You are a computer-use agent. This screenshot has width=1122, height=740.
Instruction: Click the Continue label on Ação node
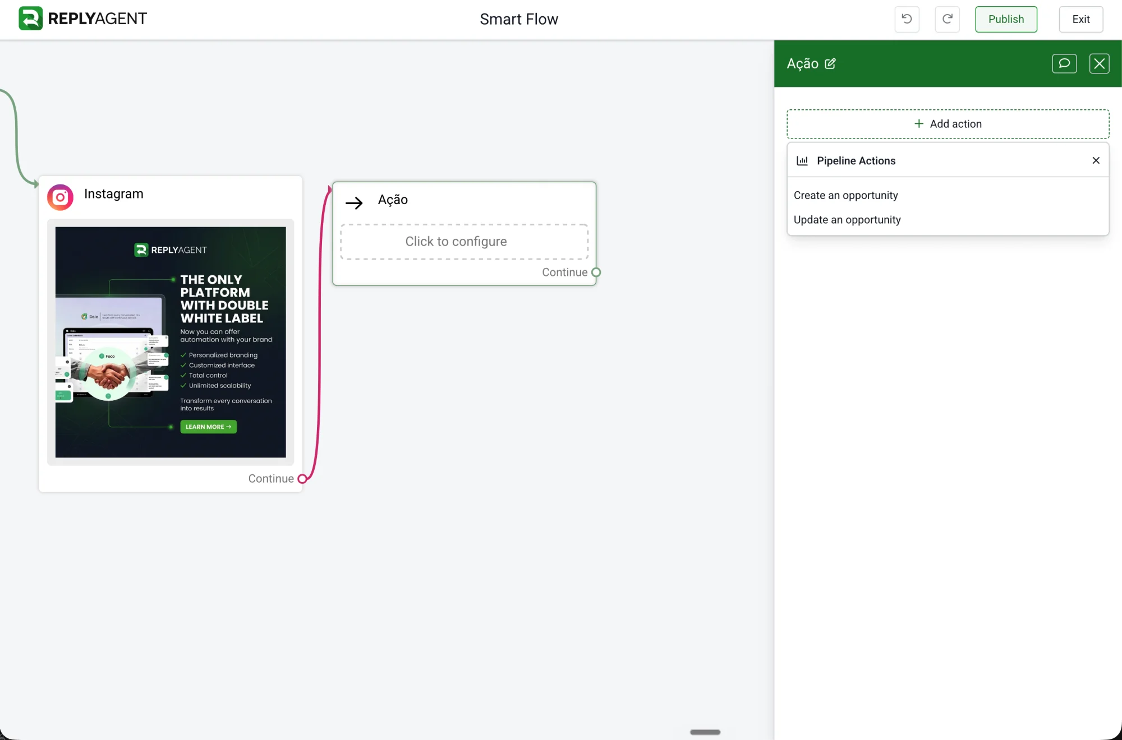click(564, 272)
